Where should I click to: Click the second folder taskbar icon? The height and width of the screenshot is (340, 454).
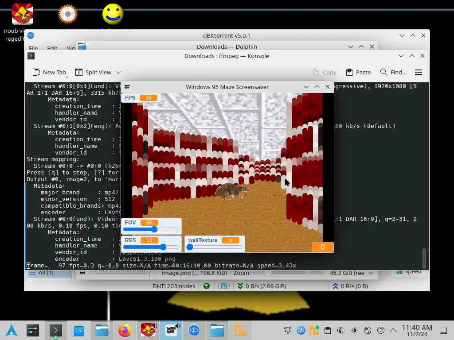point(217,330)
